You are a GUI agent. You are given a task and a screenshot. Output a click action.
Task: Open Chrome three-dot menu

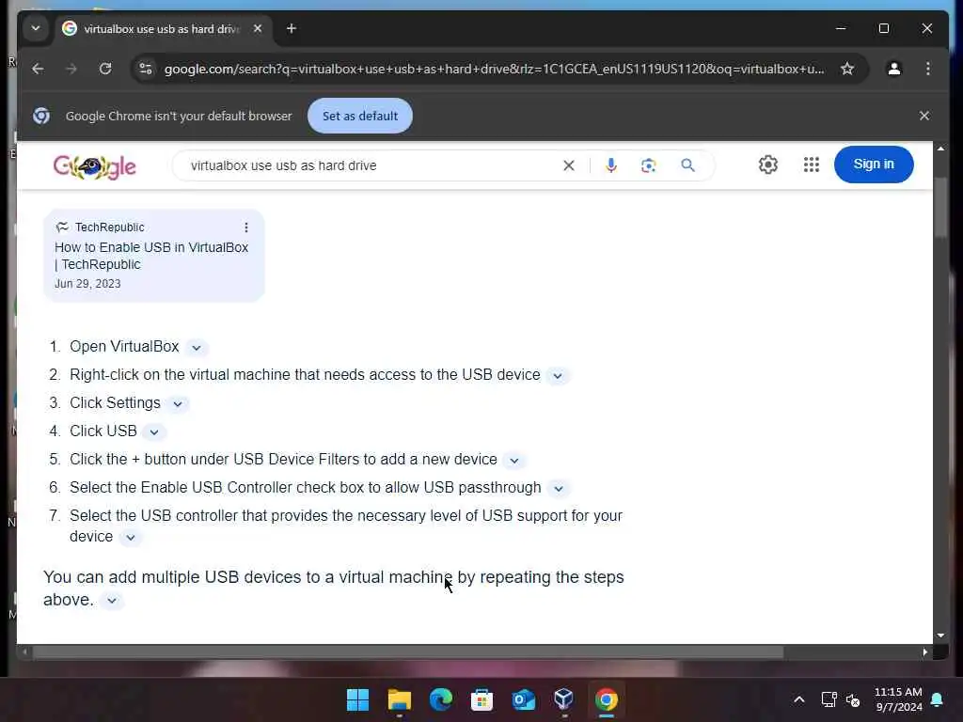pos(928,69)
